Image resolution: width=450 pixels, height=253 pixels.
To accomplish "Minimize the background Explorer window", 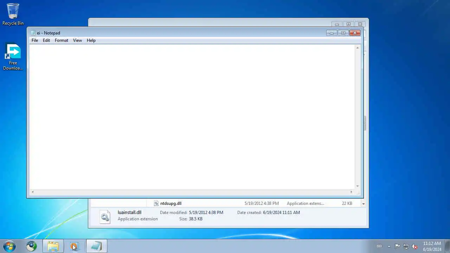I will coord(337,24).
